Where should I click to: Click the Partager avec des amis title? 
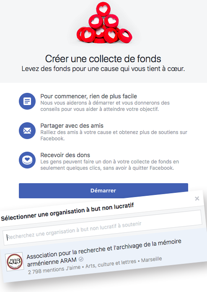tap(72, 126)
